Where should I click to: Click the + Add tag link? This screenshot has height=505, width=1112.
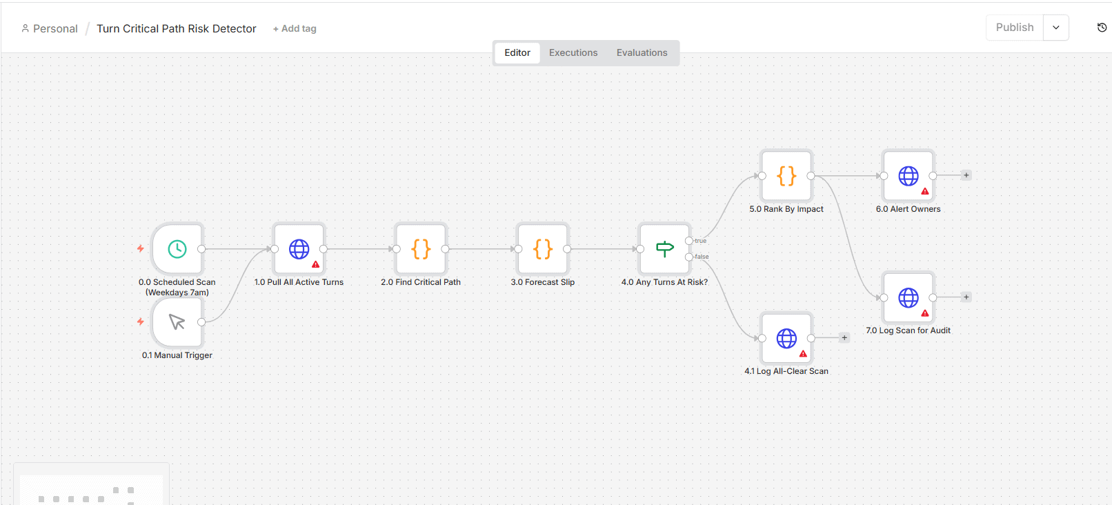point(295,28)
